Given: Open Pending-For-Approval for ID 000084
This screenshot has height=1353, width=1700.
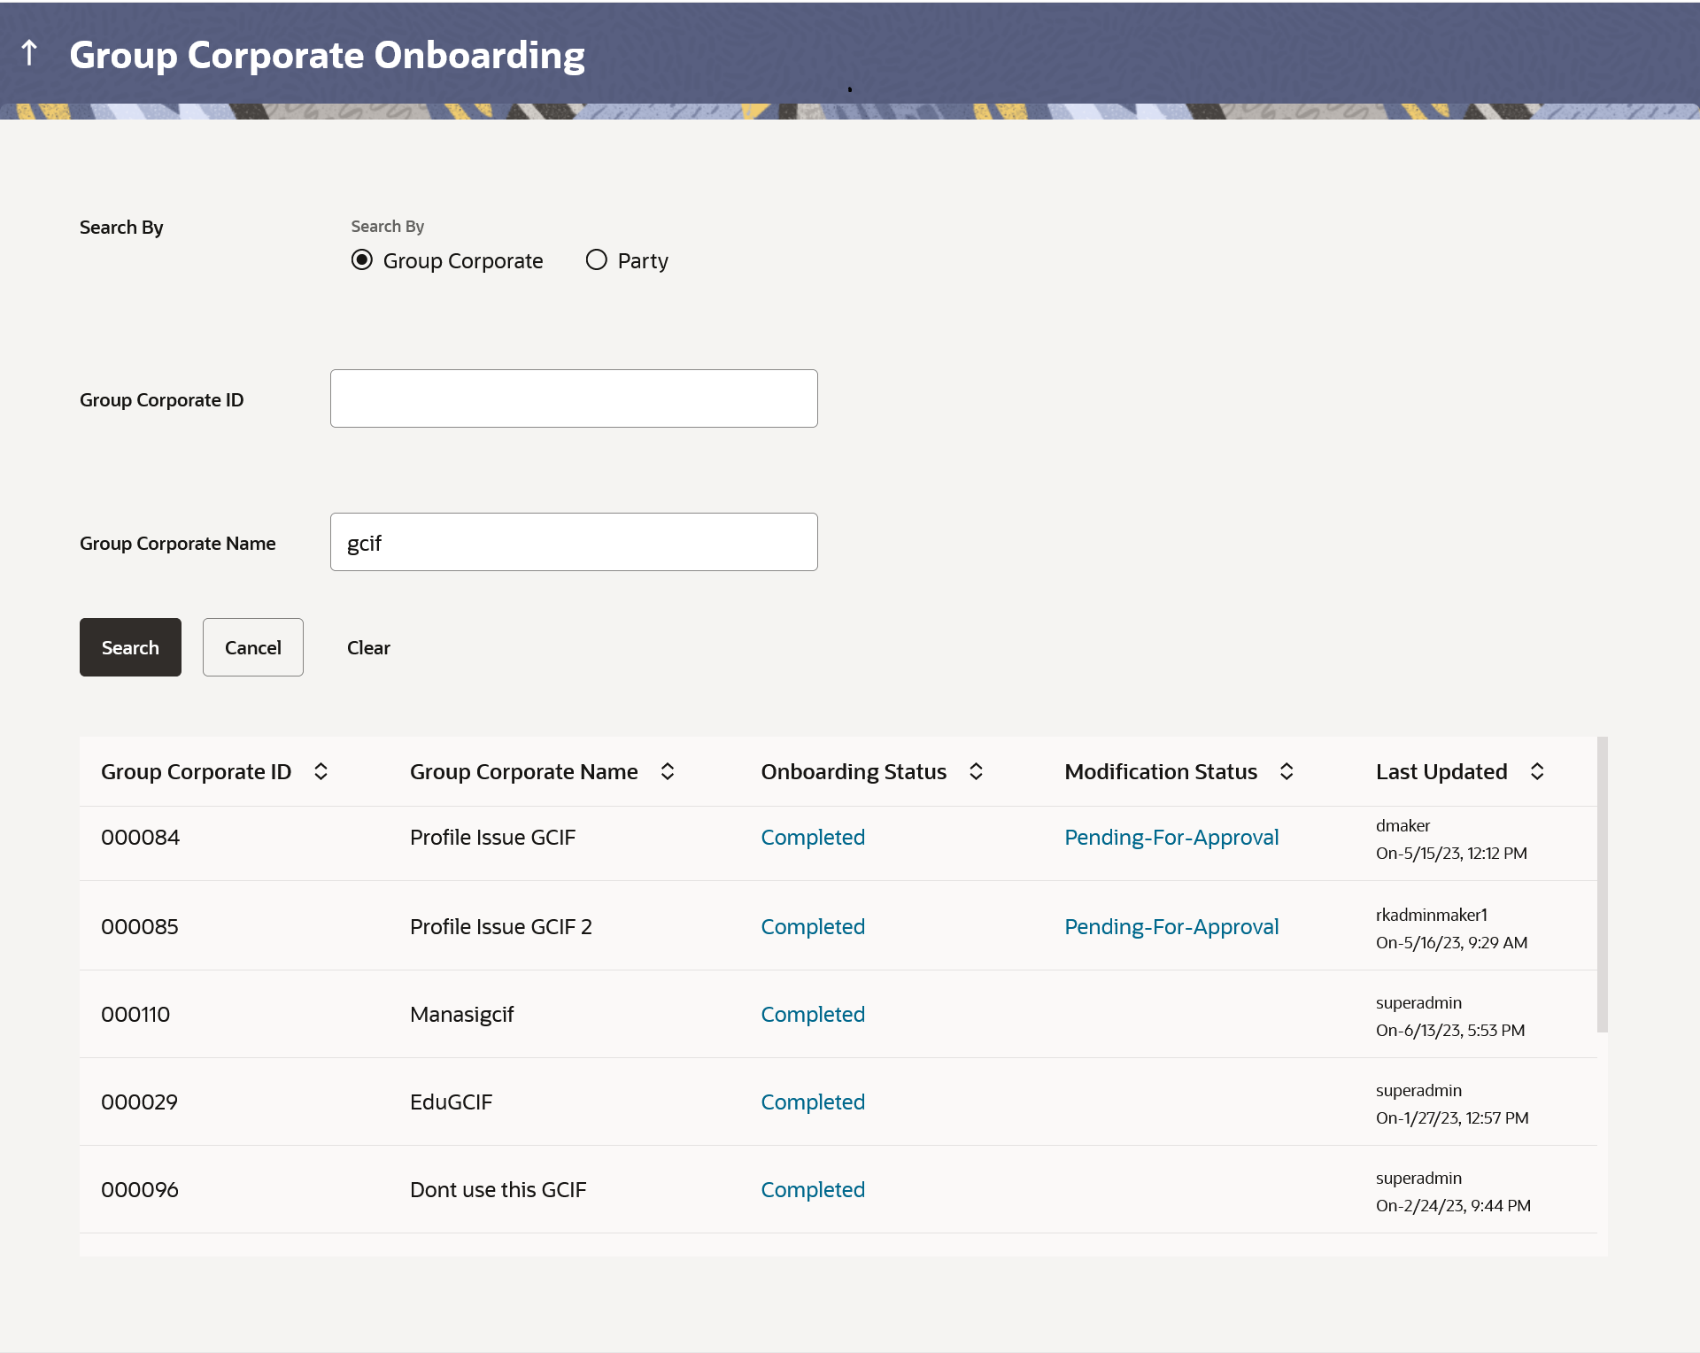Looking at the screenshot, I should tap(1171, 837).
